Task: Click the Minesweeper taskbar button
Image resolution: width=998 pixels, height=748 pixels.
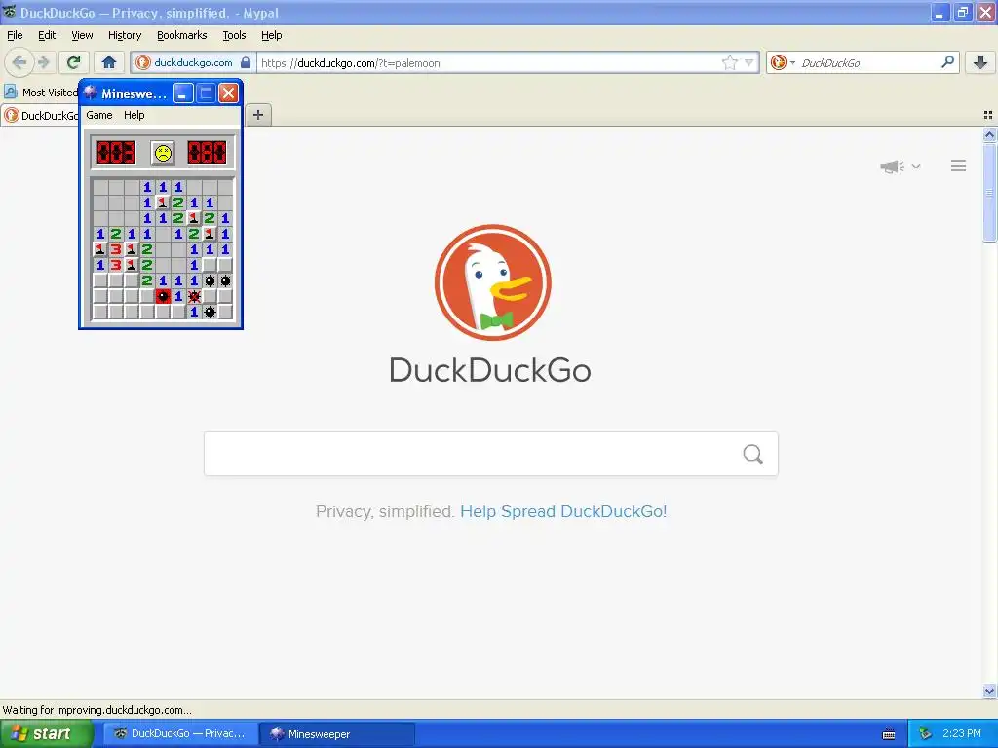Action: pyautogui.click(x=337, y=733)
